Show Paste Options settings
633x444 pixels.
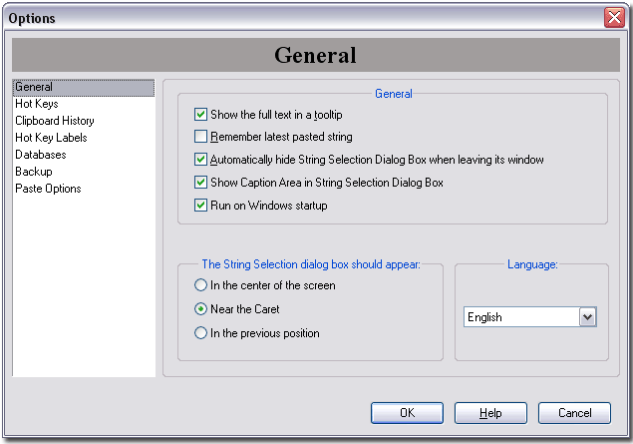[x=84, y=189]
